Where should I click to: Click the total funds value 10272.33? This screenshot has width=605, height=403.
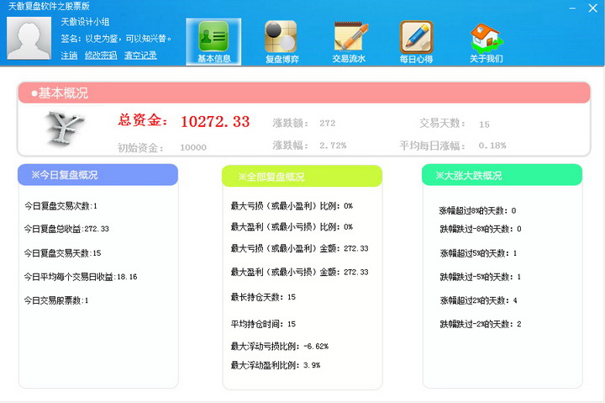[x=215, y=121]
